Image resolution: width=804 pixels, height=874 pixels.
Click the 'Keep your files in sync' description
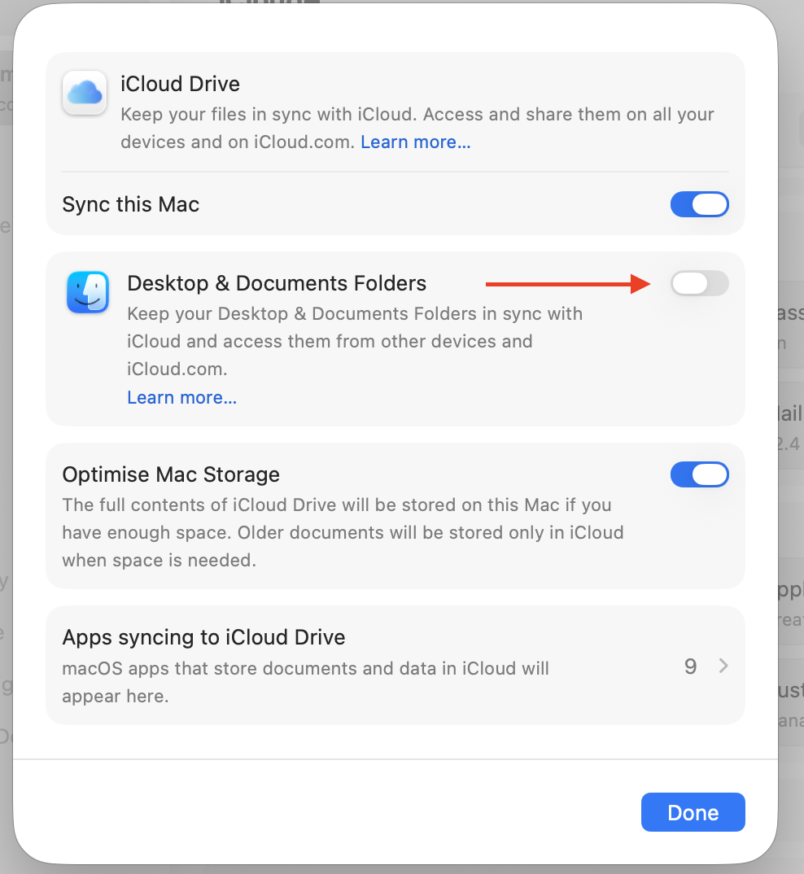417,128
